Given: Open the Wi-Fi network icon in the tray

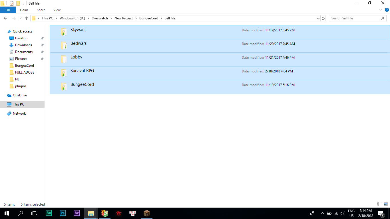Looking at the screenshot, I should pyautogui.click(x=336, y=213).
